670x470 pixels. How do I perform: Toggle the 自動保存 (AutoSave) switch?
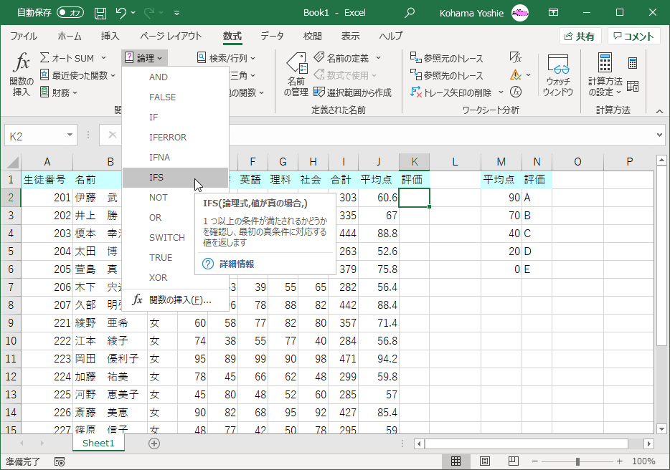[x=70, y=13]
